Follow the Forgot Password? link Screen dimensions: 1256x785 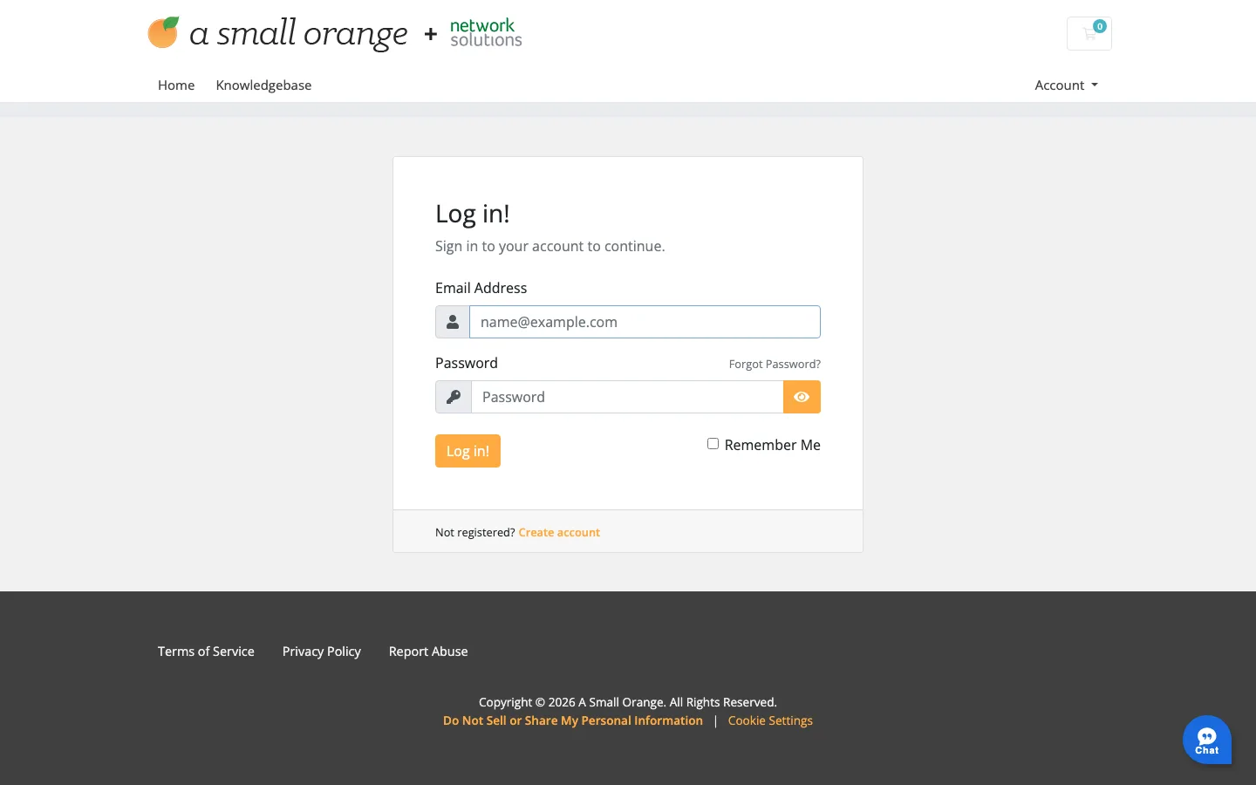coord(775,364)
